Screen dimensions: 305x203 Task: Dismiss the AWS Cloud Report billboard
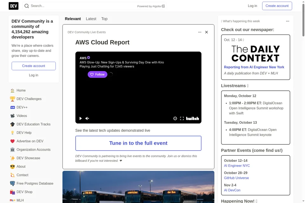pos(207,32)
